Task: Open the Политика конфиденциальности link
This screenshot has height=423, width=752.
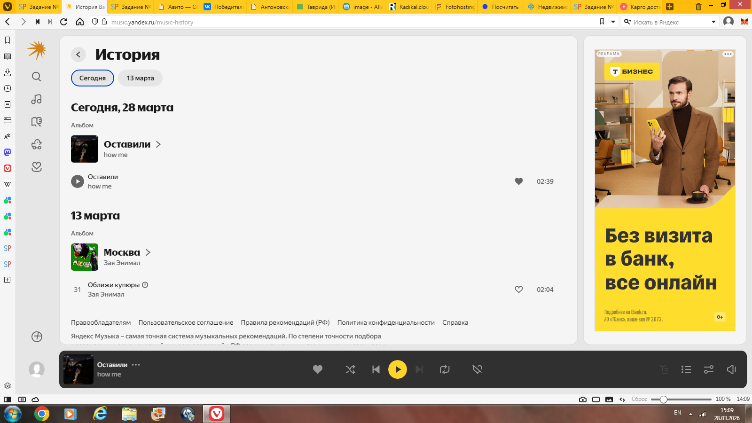Action: click(x=386, y=322)
